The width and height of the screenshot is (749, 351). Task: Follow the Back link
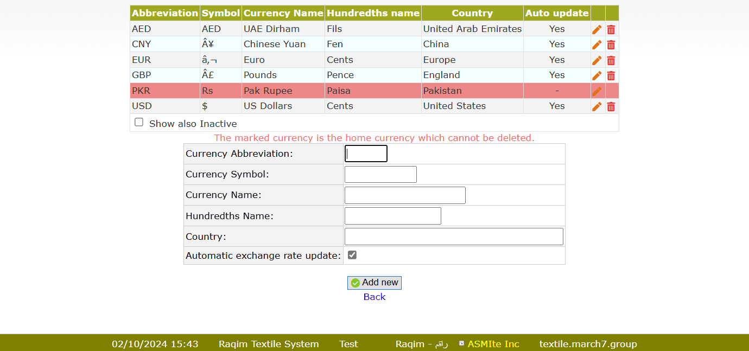[374, 297]
